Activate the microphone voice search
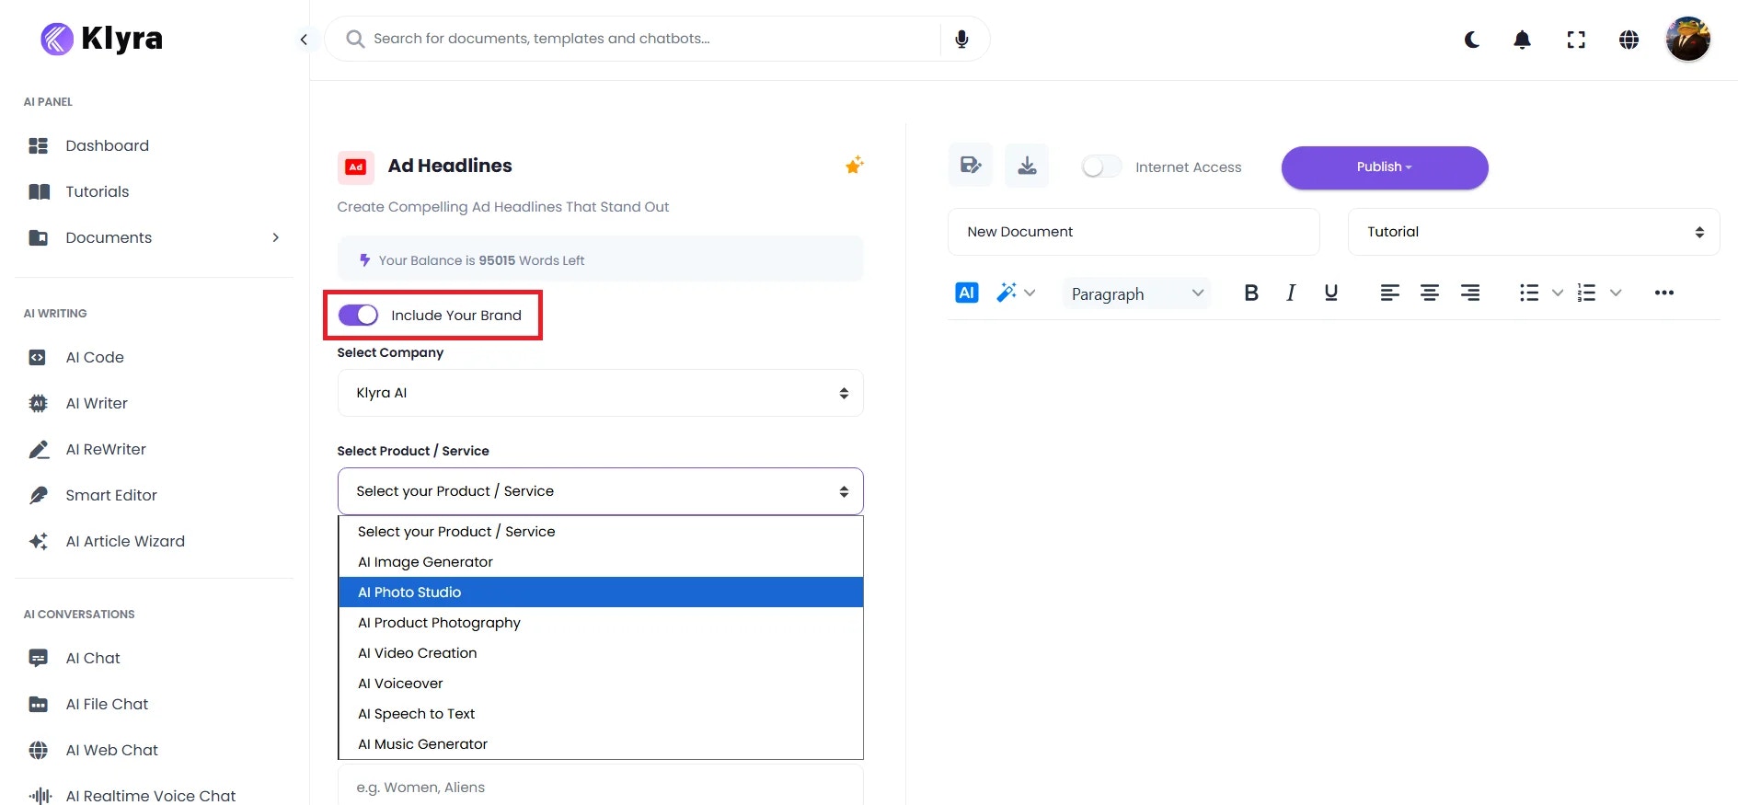1738x805 pixels. click(961, 39)
